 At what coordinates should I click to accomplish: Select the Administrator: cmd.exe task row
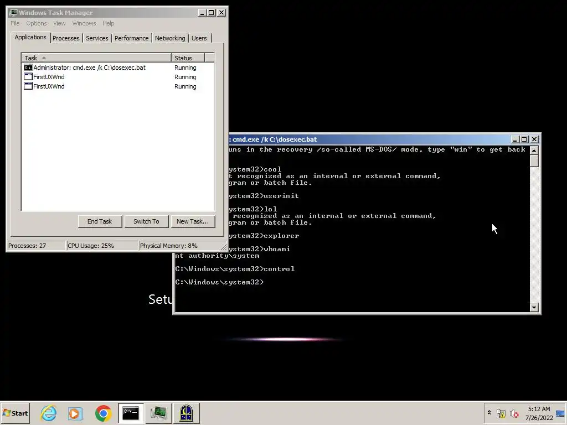[x=118, y=68]
